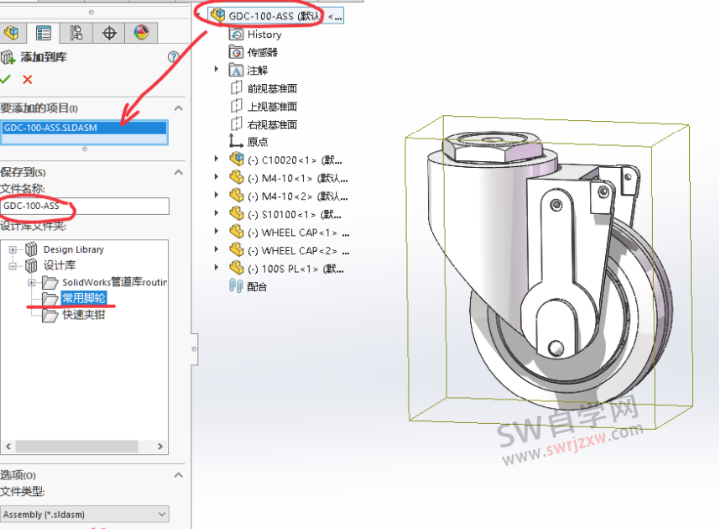
Task: Click the WHEEL CAP<2> part icon
Action: point(236,250)
